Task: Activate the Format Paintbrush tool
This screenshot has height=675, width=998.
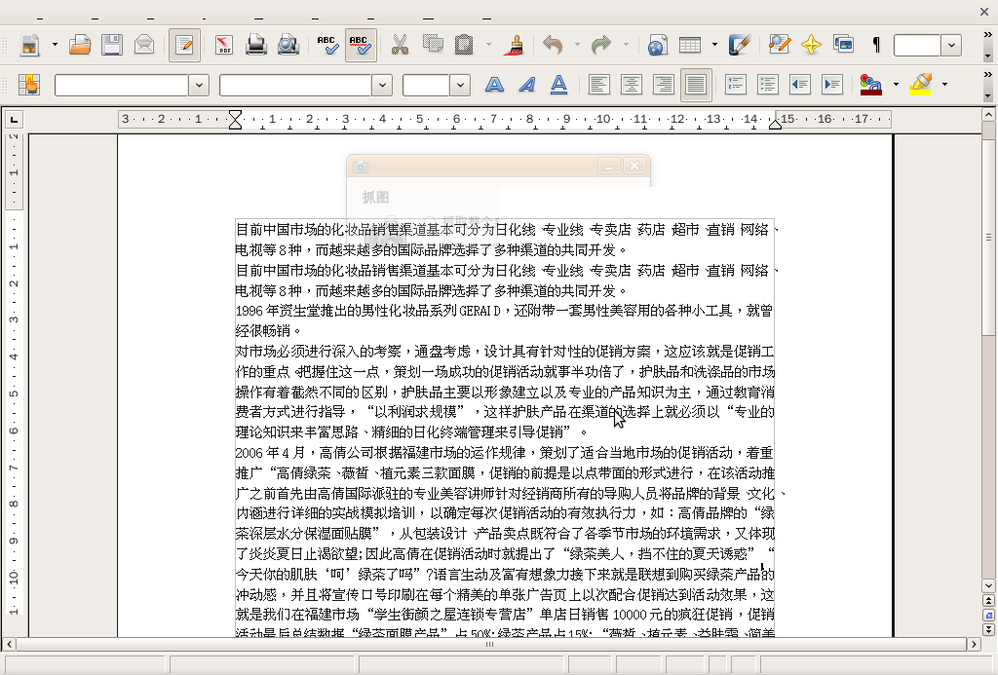Action: click(513, 45)
